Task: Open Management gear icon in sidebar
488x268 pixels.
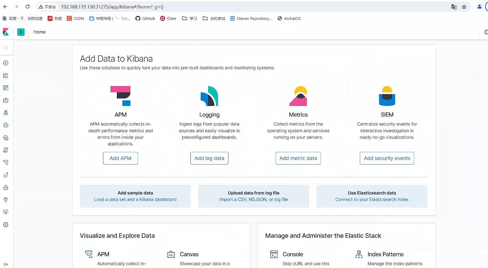Action: 6,225
